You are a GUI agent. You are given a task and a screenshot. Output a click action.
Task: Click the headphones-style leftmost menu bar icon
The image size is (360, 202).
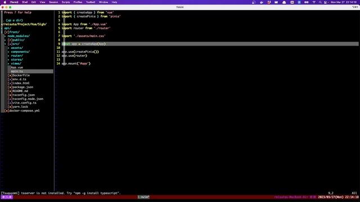pyautogui.click(x=254, y=2)
